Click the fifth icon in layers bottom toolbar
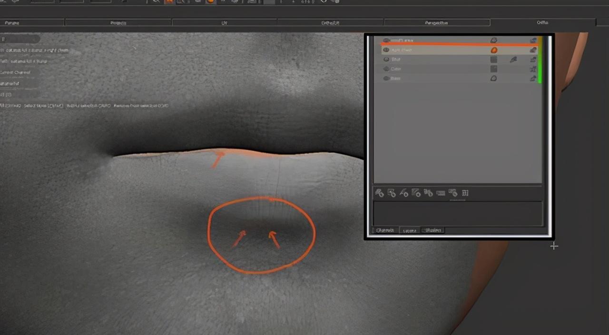Viewport: 609px width, 335px height. 428,193
